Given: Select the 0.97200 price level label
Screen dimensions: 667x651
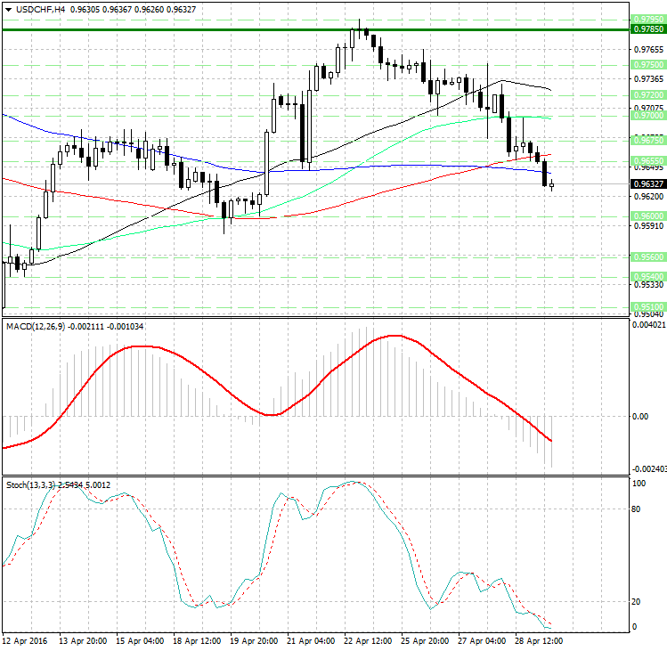Looking at the screenshot, I should [647, 94].
